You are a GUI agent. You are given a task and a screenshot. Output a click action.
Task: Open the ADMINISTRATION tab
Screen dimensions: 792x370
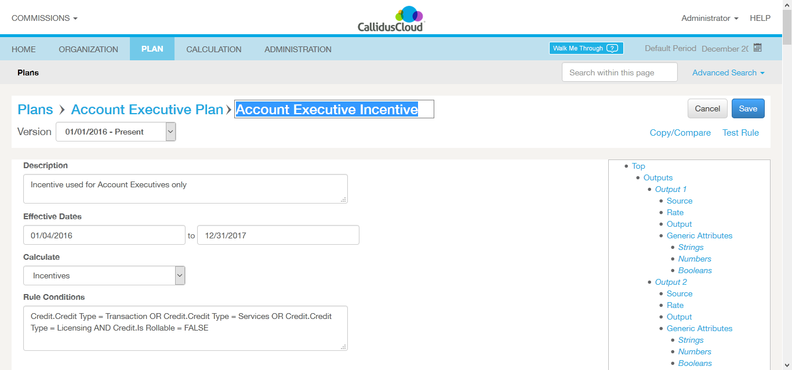pyautogui.click(x=298, y=49)
